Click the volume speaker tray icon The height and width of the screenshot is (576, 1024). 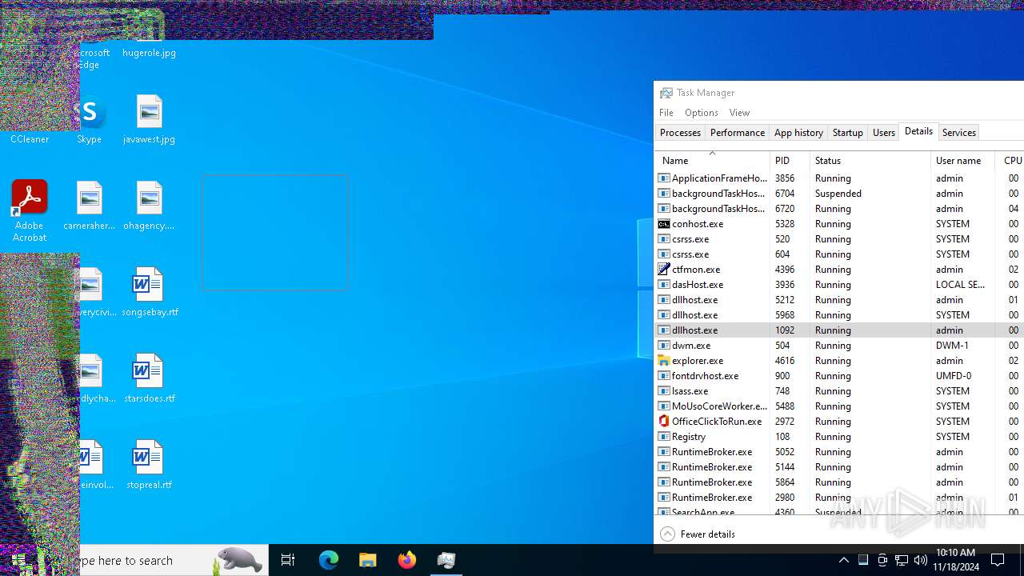click(x=921, y=560)
